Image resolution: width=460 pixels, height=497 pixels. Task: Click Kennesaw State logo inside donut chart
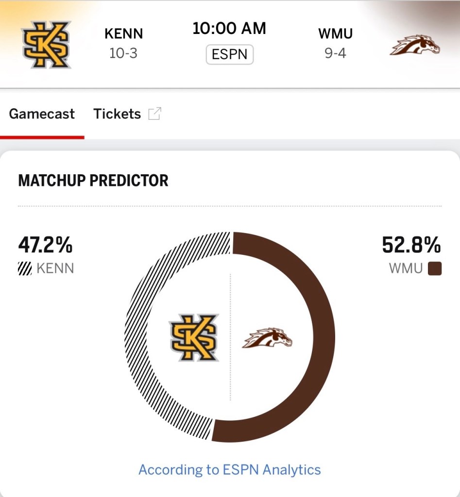click(x=194, y=337)
